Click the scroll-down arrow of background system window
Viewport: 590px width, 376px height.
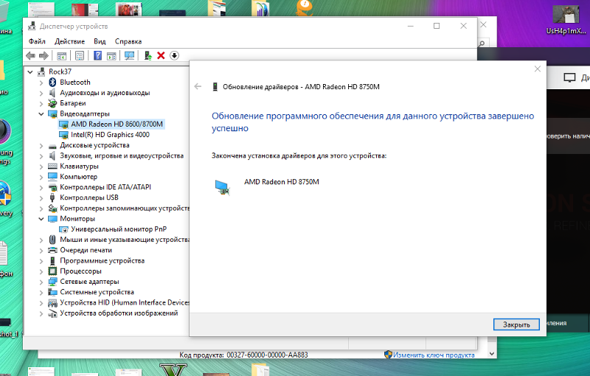click(491, 354)
